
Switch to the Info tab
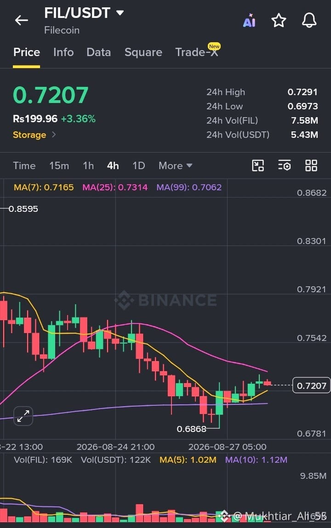tap(63, 52)
